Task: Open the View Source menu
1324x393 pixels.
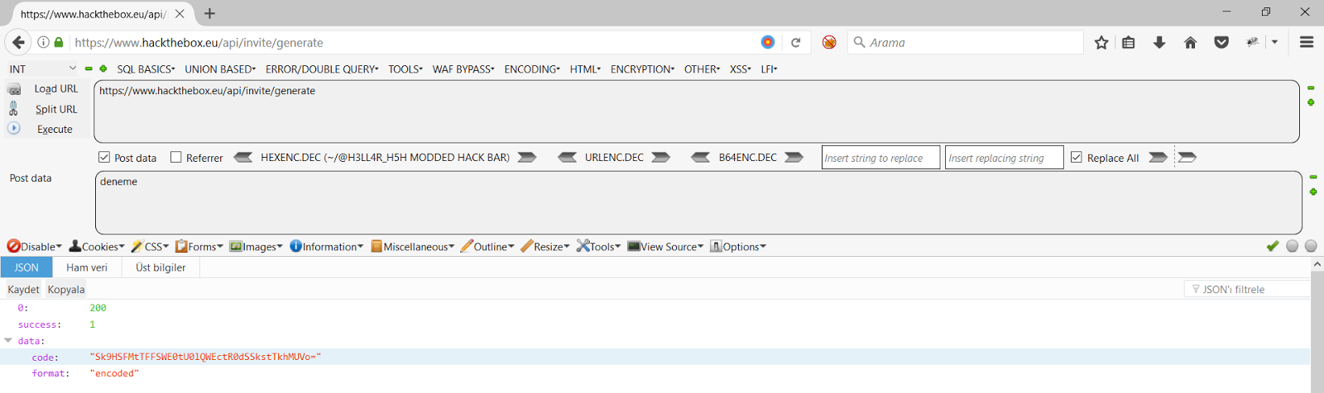Action: (x=665, y=246)
